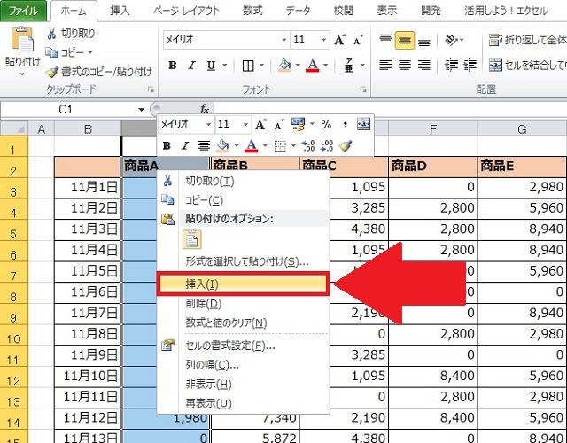Click Align Text Right in ribbon
The image size is (567, 443).
(424, 65)
